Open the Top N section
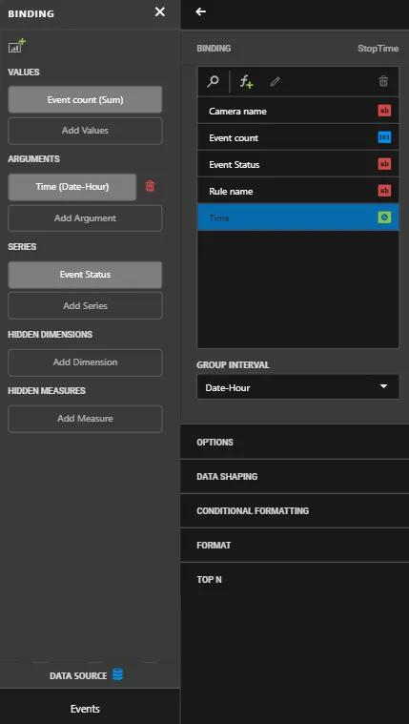The height and width of the screenshot is (724, 409). [295, 579]
